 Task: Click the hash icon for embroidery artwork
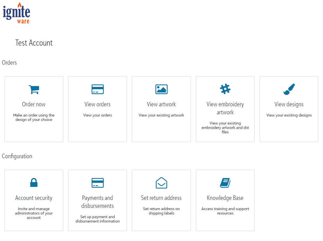225,89
